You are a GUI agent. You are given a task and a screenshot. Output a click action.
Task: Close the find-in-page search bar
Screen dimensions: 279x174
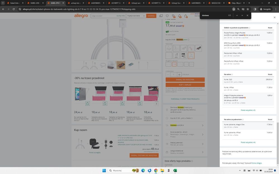click(x=247, y=15)
